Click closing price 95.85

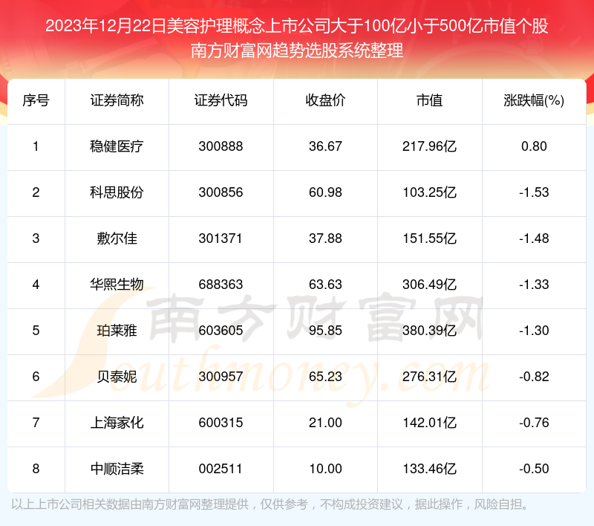(x=325, y=331)
